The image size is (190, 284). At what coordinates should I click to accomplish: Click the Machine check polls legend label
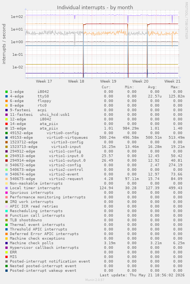tap(31, 243)
